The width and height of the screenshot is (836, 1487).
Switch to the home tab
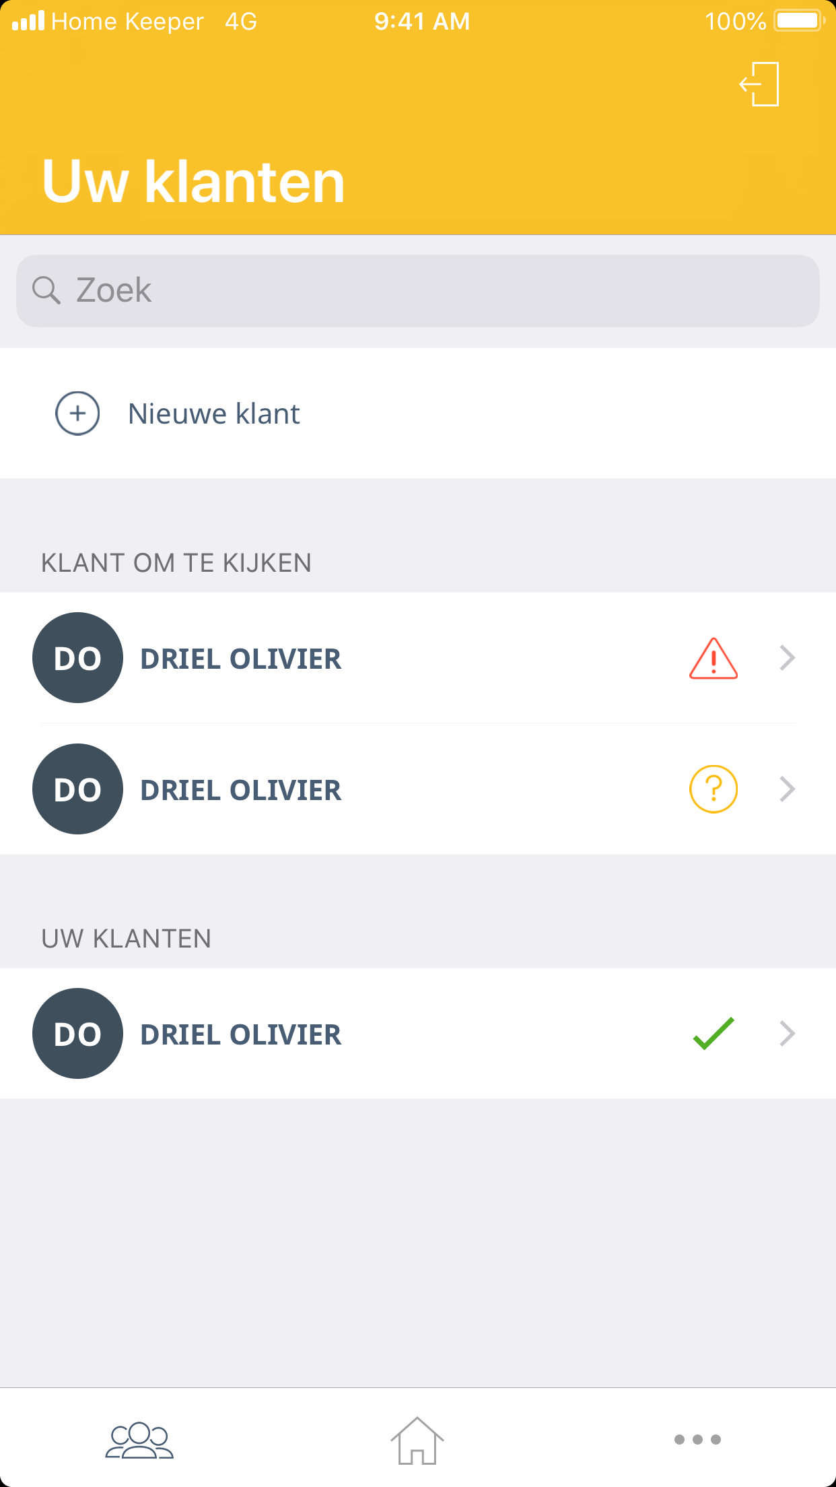[x=417, y=1440]
